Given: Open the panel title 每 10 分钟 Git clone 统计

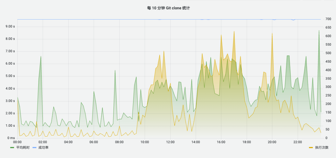Looking at the screenshot, I should coord(168,8).
